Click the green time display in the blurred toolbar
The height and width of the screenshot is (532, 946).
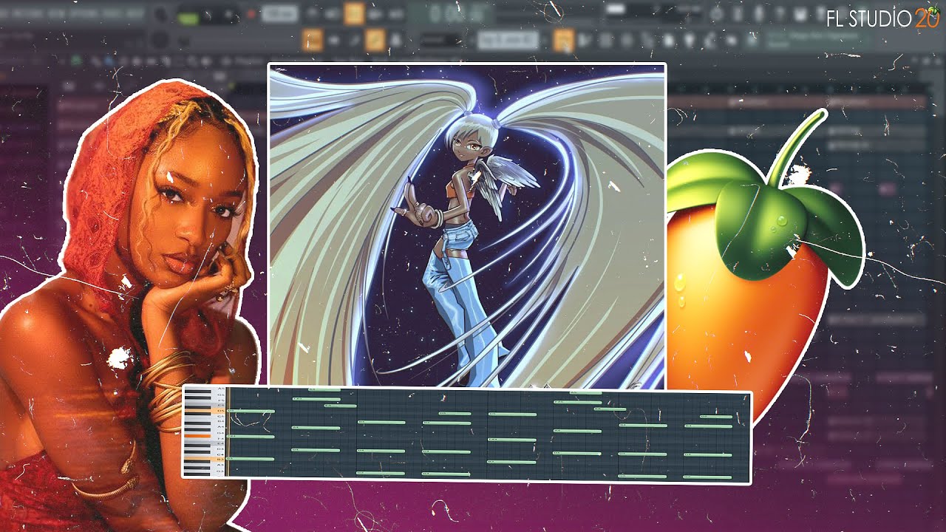tap(451, 13)
